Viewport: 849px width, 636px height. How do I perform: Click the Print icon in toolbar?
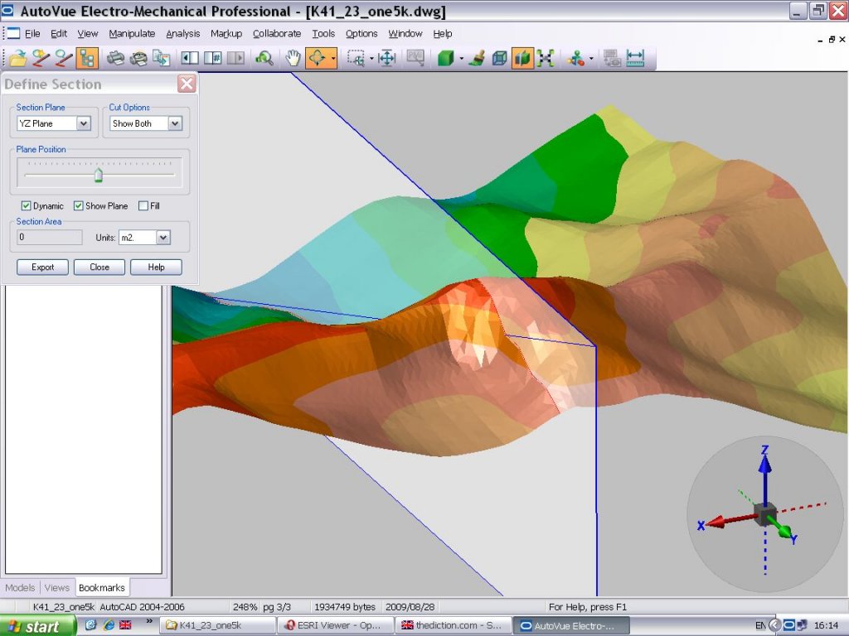(x=115, y=58)
